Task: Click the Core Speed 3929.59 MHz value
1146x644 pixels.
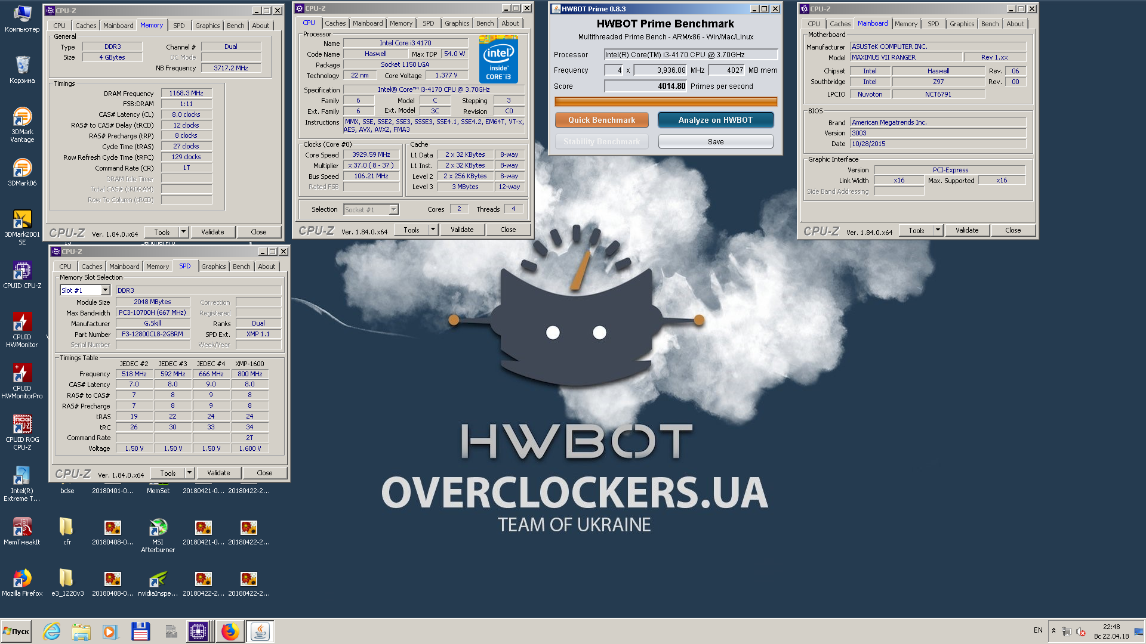Action: coord(371,154)
